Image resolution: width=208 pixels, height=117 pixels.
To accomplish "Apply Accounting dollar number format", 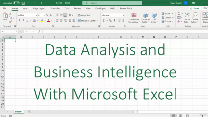I will tap(104, 21).
